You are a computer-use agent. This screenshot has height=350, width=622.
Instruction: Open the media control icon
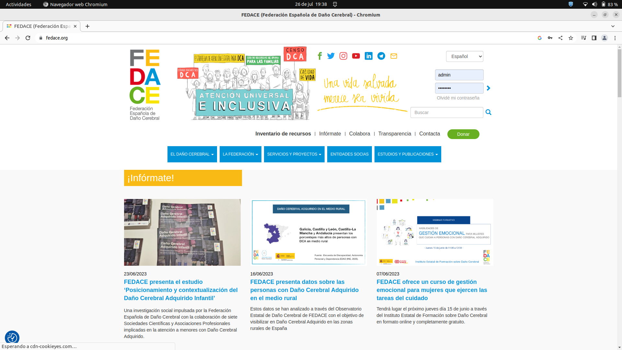pos(583,38)
